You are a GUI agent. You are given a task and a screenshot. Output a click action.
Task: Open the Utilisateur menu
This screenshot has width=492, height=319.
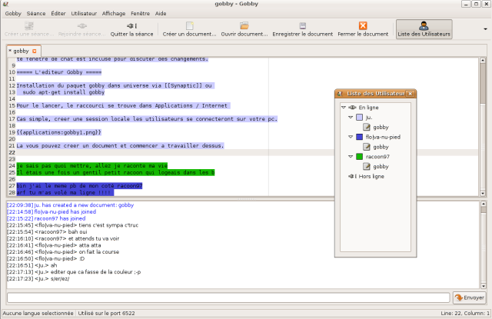coord(84,14)
